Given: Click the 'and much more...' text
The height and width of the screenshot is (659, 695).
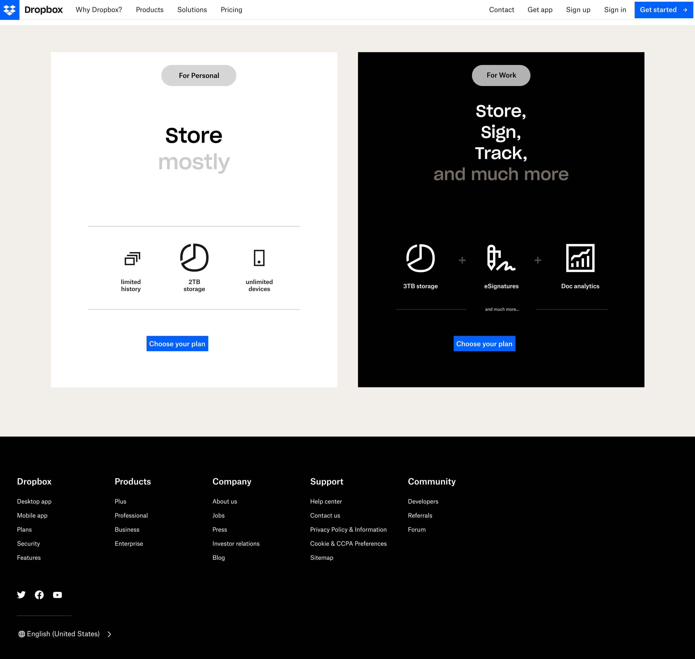Looking at the screenshot, I should tap(502, 309).
